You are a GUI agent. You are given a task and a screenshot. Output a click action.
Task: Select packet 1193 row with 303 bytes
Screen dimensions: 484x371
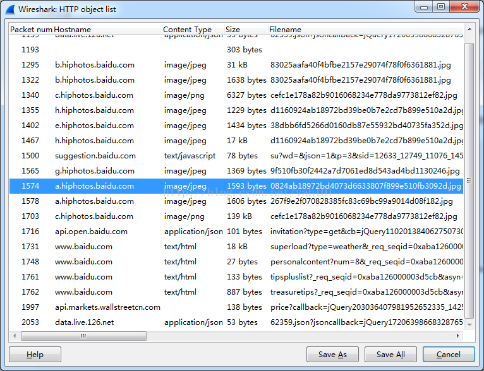236,50
